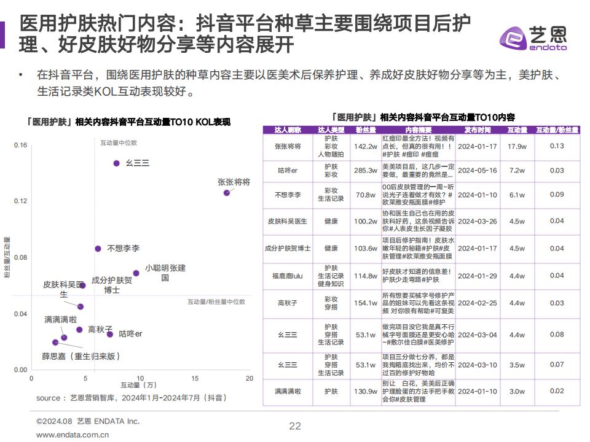The width and height of the screenshot is (590, 442).
Task: Click the 福鹿鹿lulu name cell
Action: 288,276
